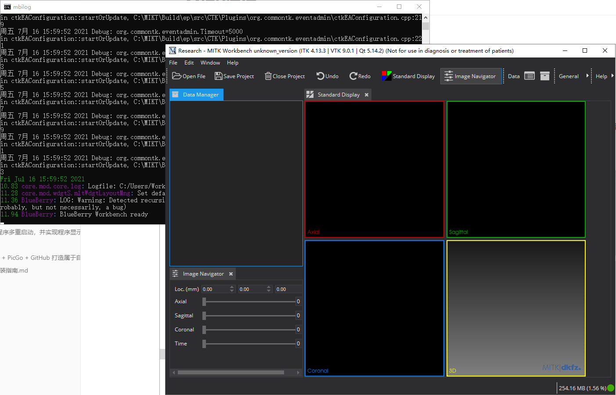Open the Window menu
Screen dimensions: 616x395
pos(210,63)
